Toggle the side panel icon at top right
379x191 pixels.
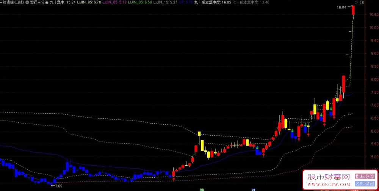[362, 2]
